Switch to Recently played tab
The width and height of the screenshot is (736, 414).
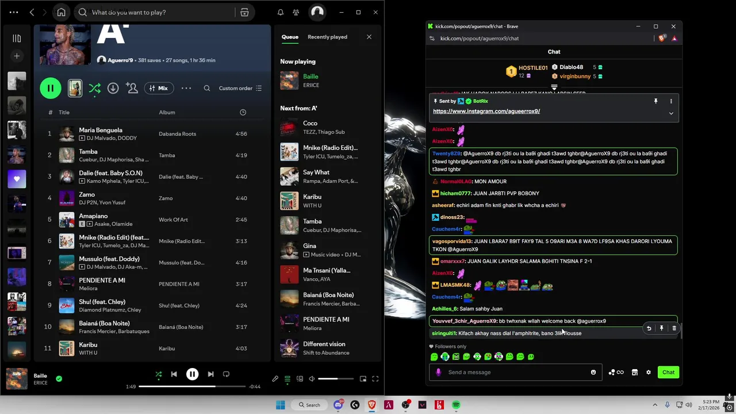(327, 37)
